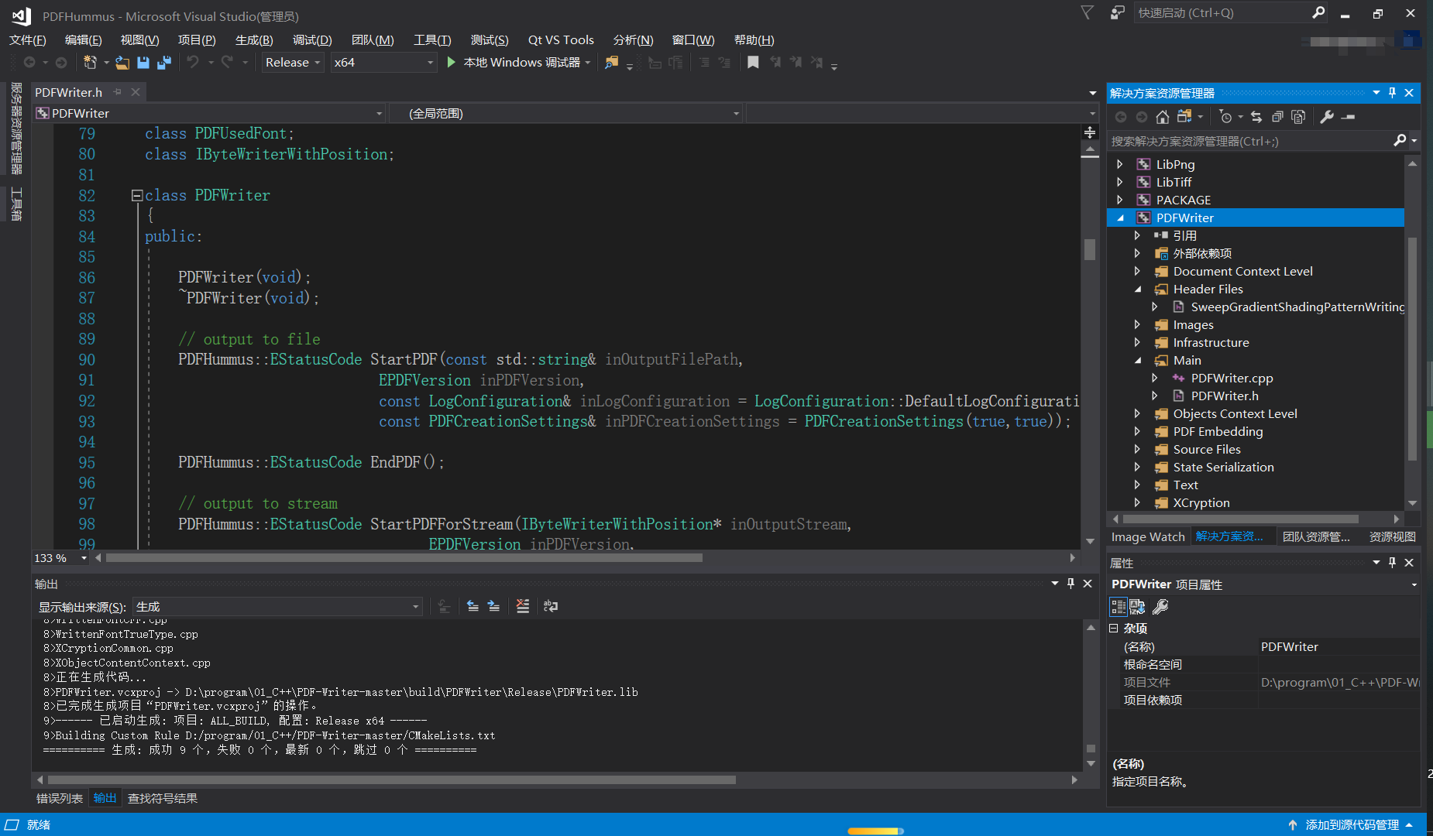
Task: Open property pages via the Properties panel wrench
Action: pos(1160,607)
